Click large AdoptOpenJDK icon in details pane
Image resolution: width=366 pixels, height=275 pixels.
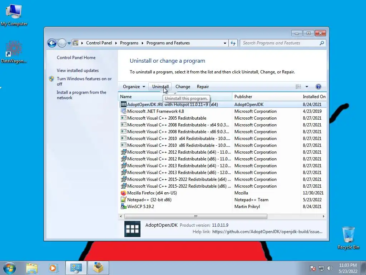pos(132,229)
